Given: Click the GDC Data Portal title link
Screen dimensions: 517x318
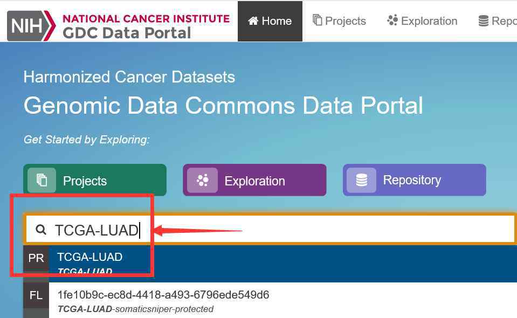Looking at the screenshot, I should click(127, 33).
